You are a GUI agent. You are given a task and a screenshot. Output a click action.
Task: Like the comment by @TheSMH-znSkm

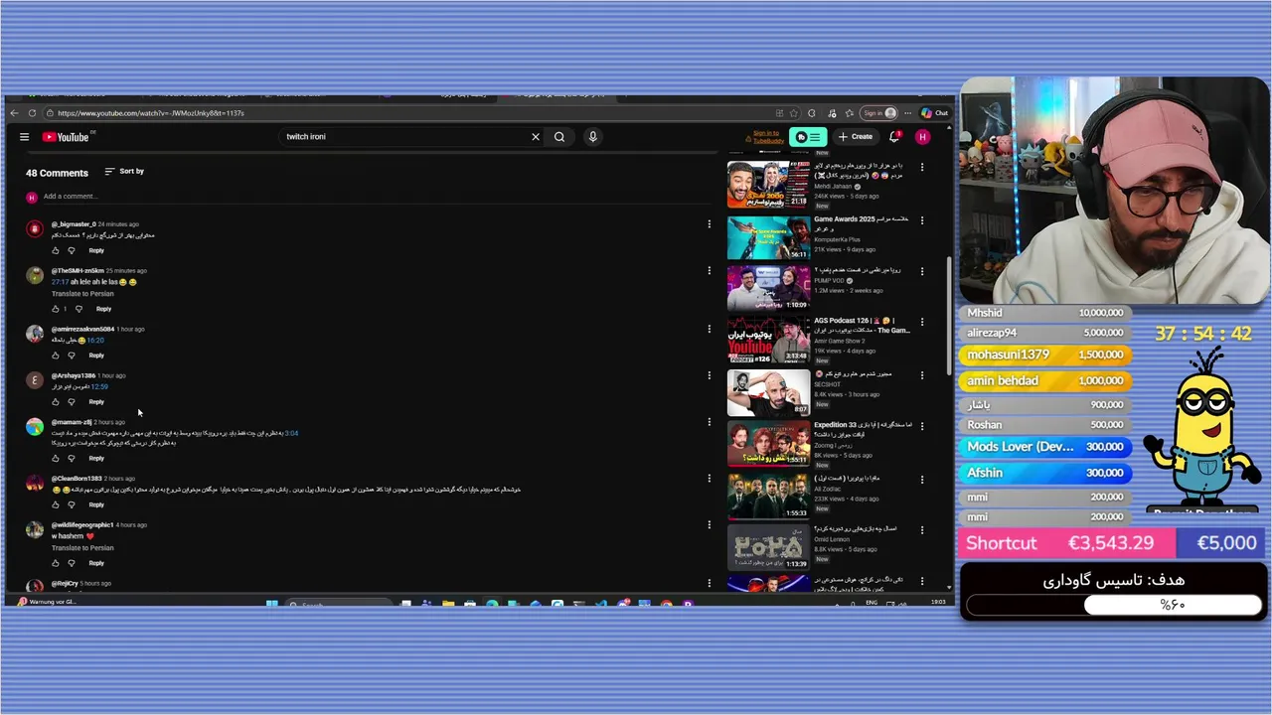56,309
